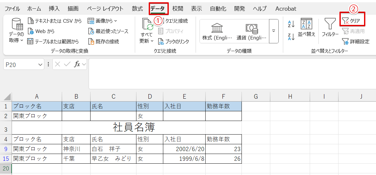Open 画像から import dropdown

coord(102,21)
